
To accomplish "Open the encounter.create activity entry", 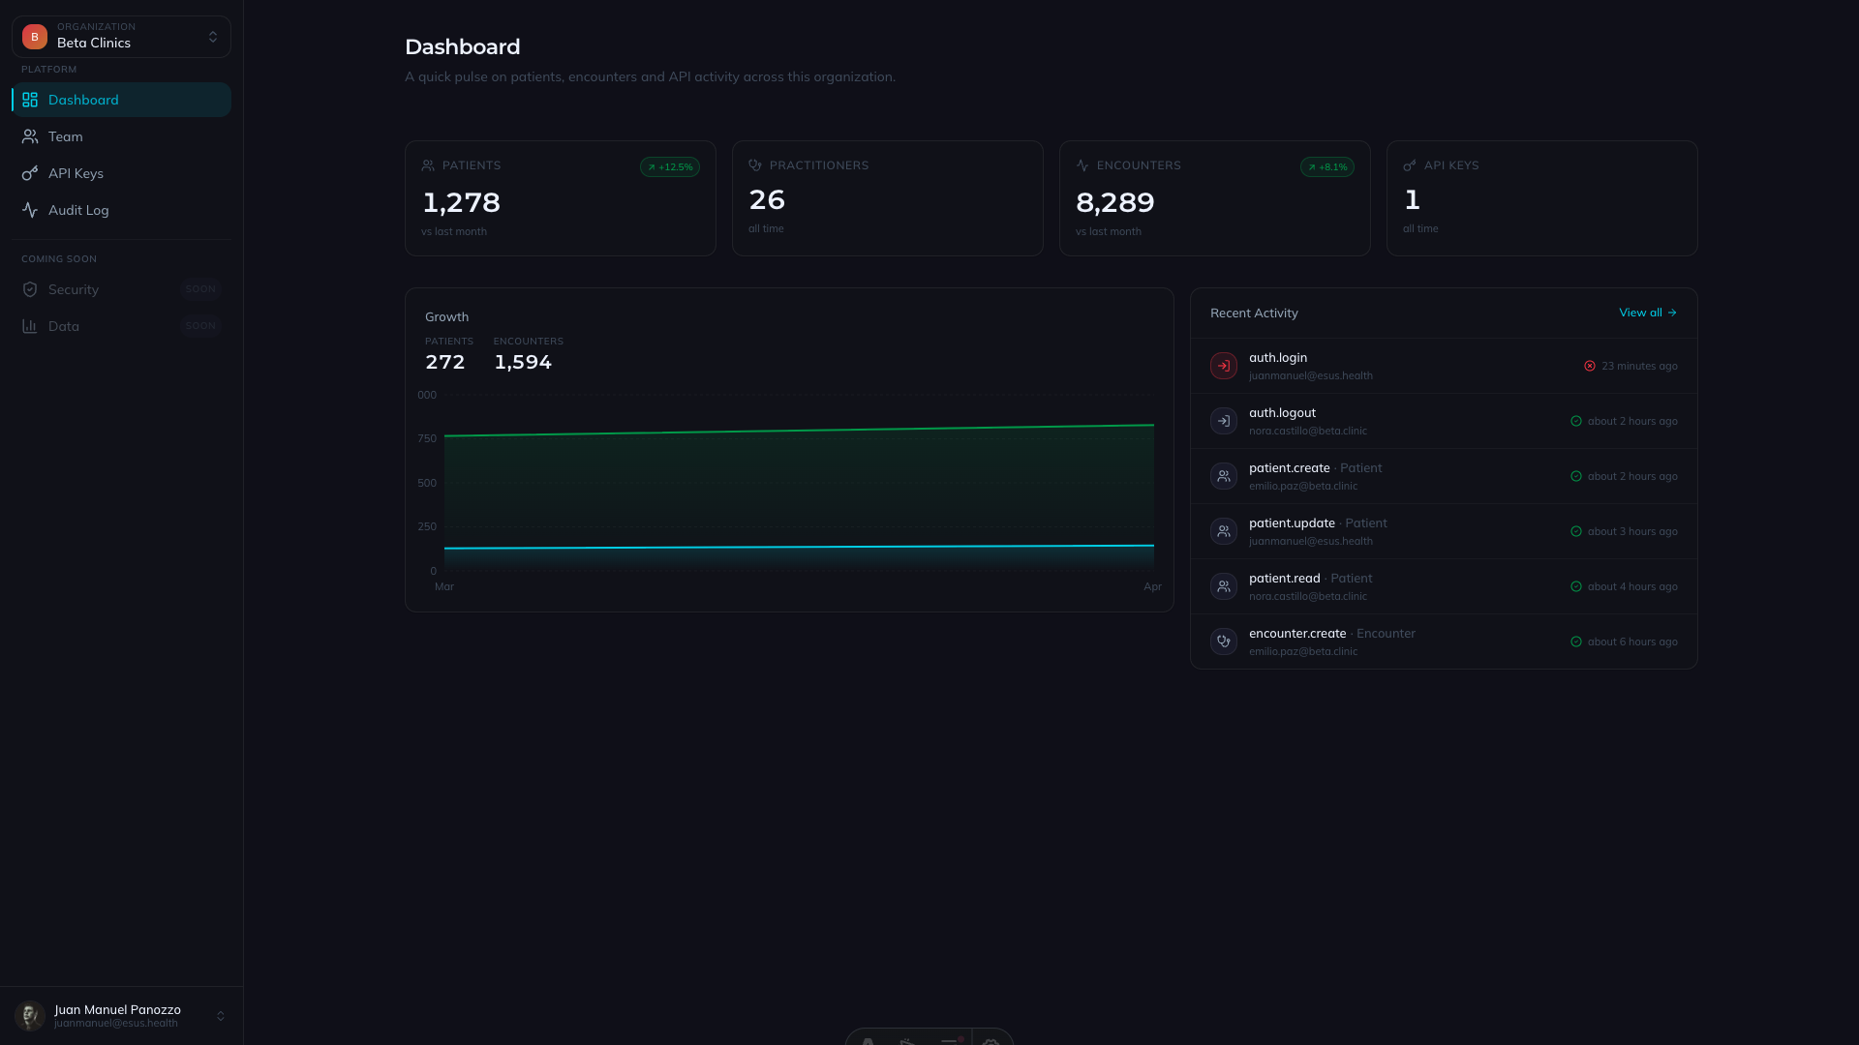I will point(1444,642).
